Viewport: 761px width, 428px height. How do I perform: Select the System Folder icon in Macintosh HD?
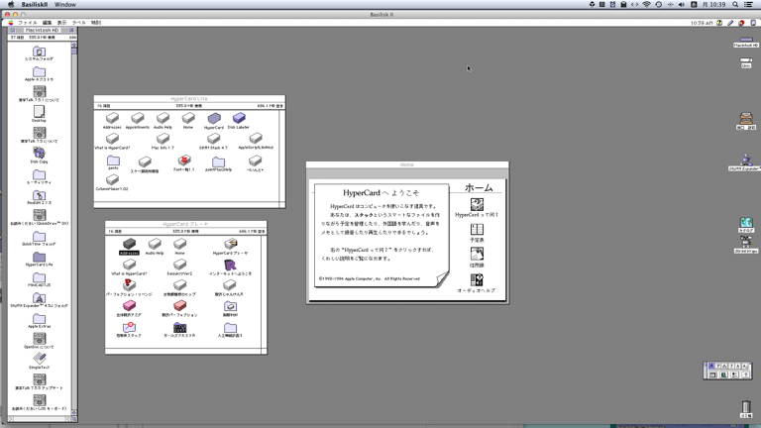[40, 51]
